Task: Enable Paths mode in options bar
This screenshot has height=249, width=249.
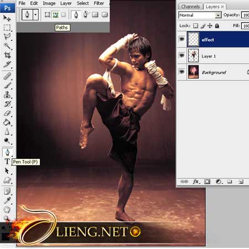Action: click(x=55, y=14)
